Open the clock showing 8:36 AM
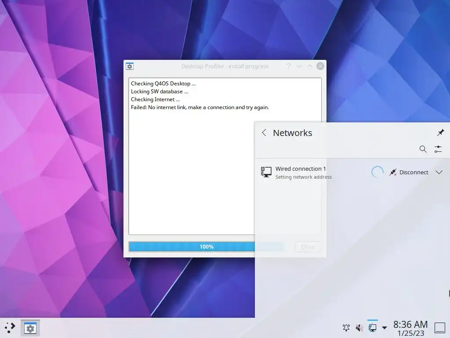Viewport: 450px width, 338px height. coord(410,328)
